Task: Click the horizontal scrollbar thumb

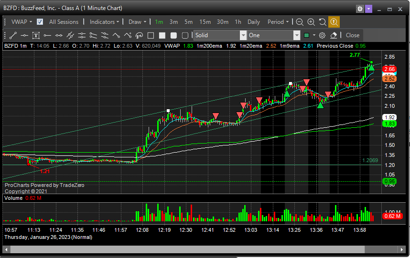Action: pos(187,249)
